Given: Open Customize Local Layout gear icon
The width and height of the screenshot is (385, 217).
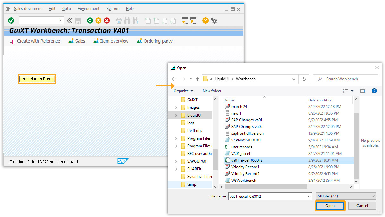Looking at the screenshot, I should pos(214,20).
